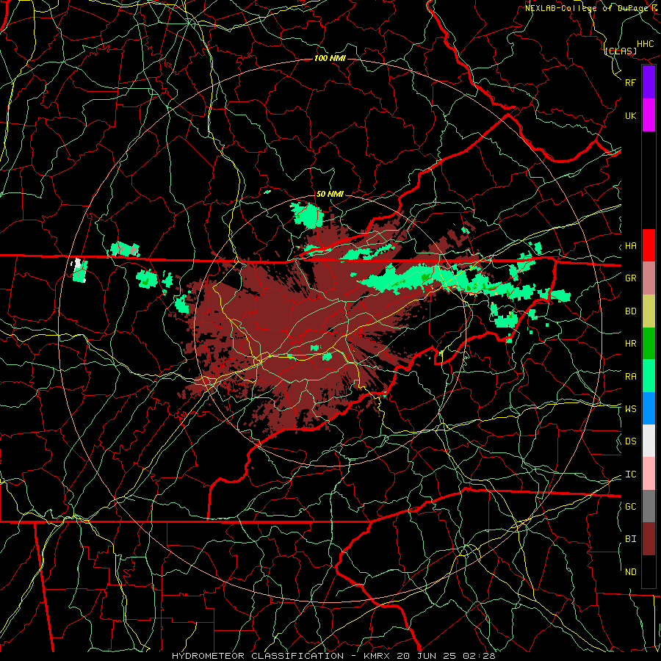
Task: Click the 100 NMI range ring label
Action: pos(330,58)
